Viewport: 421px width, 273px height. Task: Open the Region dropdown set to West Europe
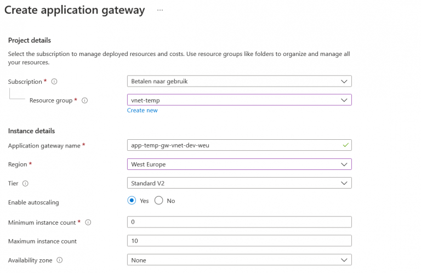click(238, 164)
